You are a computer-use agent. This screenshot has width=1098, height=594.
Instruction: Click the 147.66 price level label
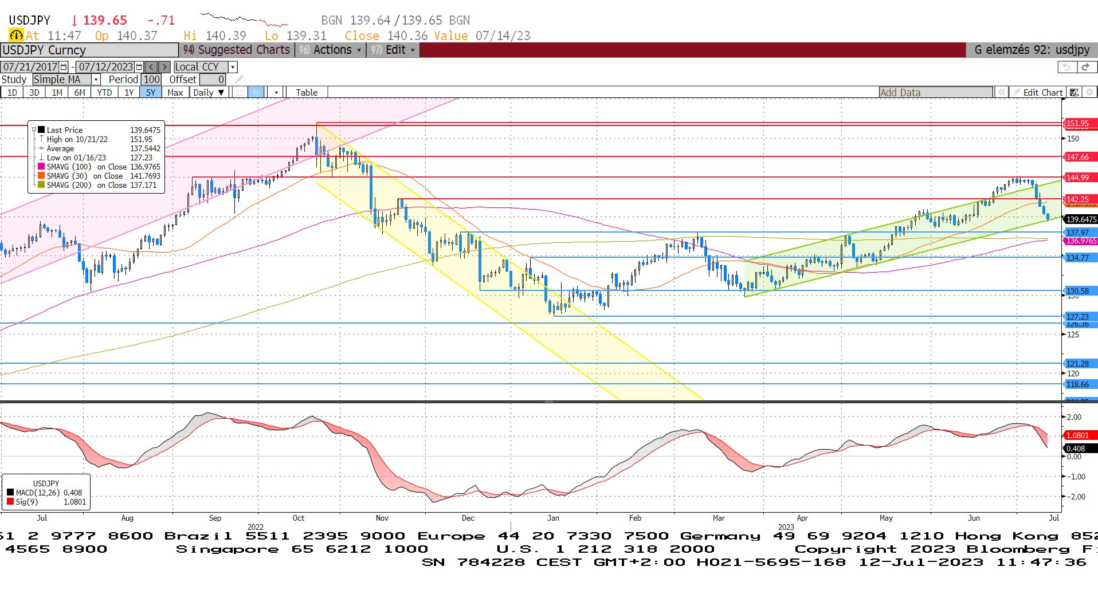point(1080,157)
